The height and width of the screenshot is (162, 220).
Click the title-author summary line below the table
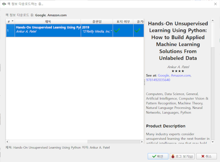58,147
